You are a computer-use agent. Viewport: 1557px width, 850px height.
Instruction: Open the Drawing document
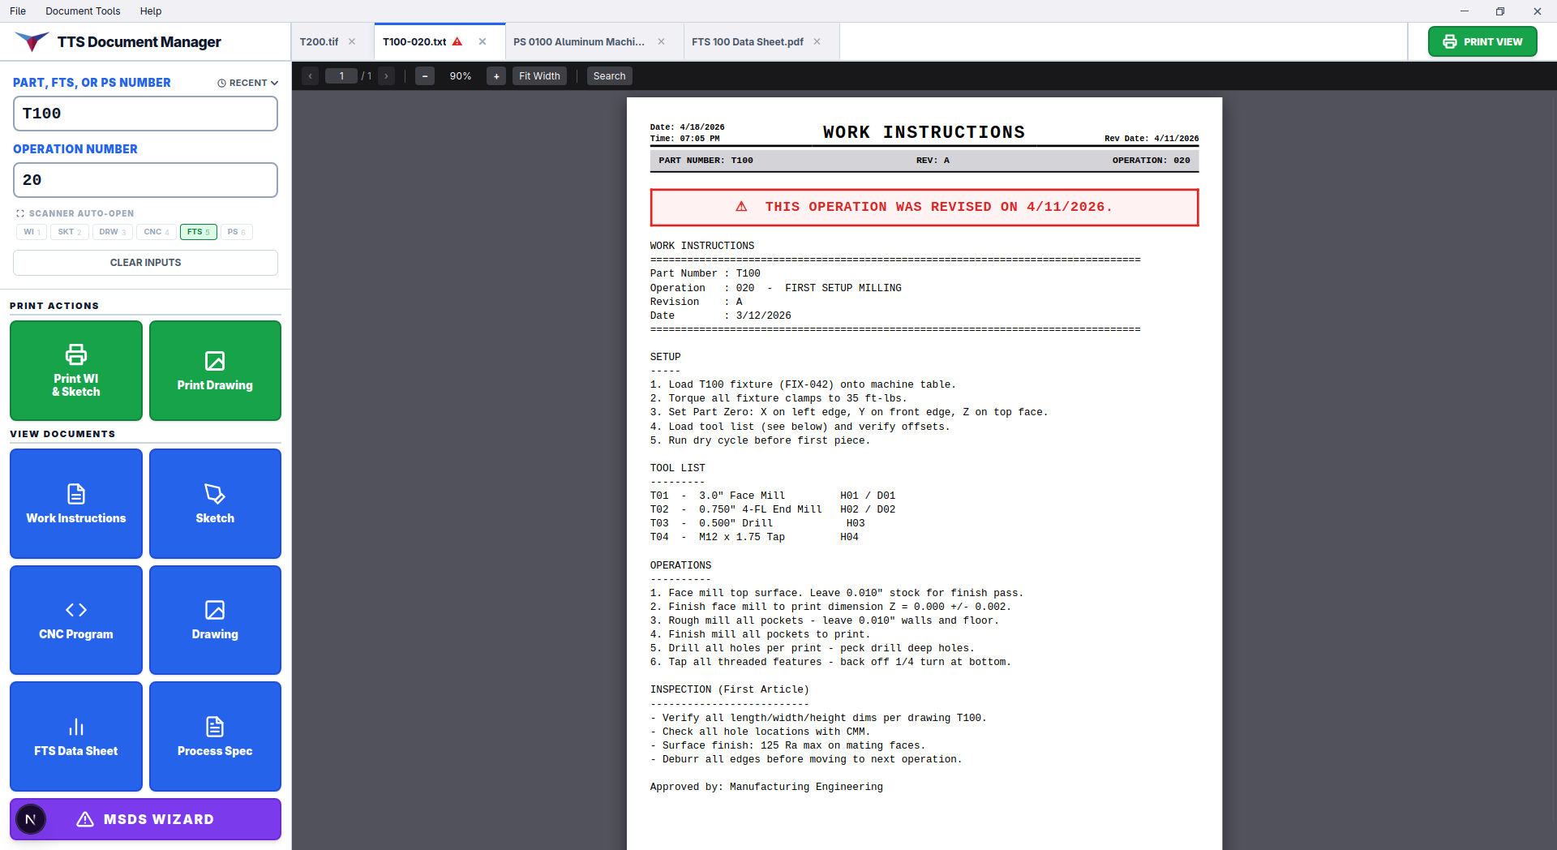pyautogui.click(x=214, y=620)
